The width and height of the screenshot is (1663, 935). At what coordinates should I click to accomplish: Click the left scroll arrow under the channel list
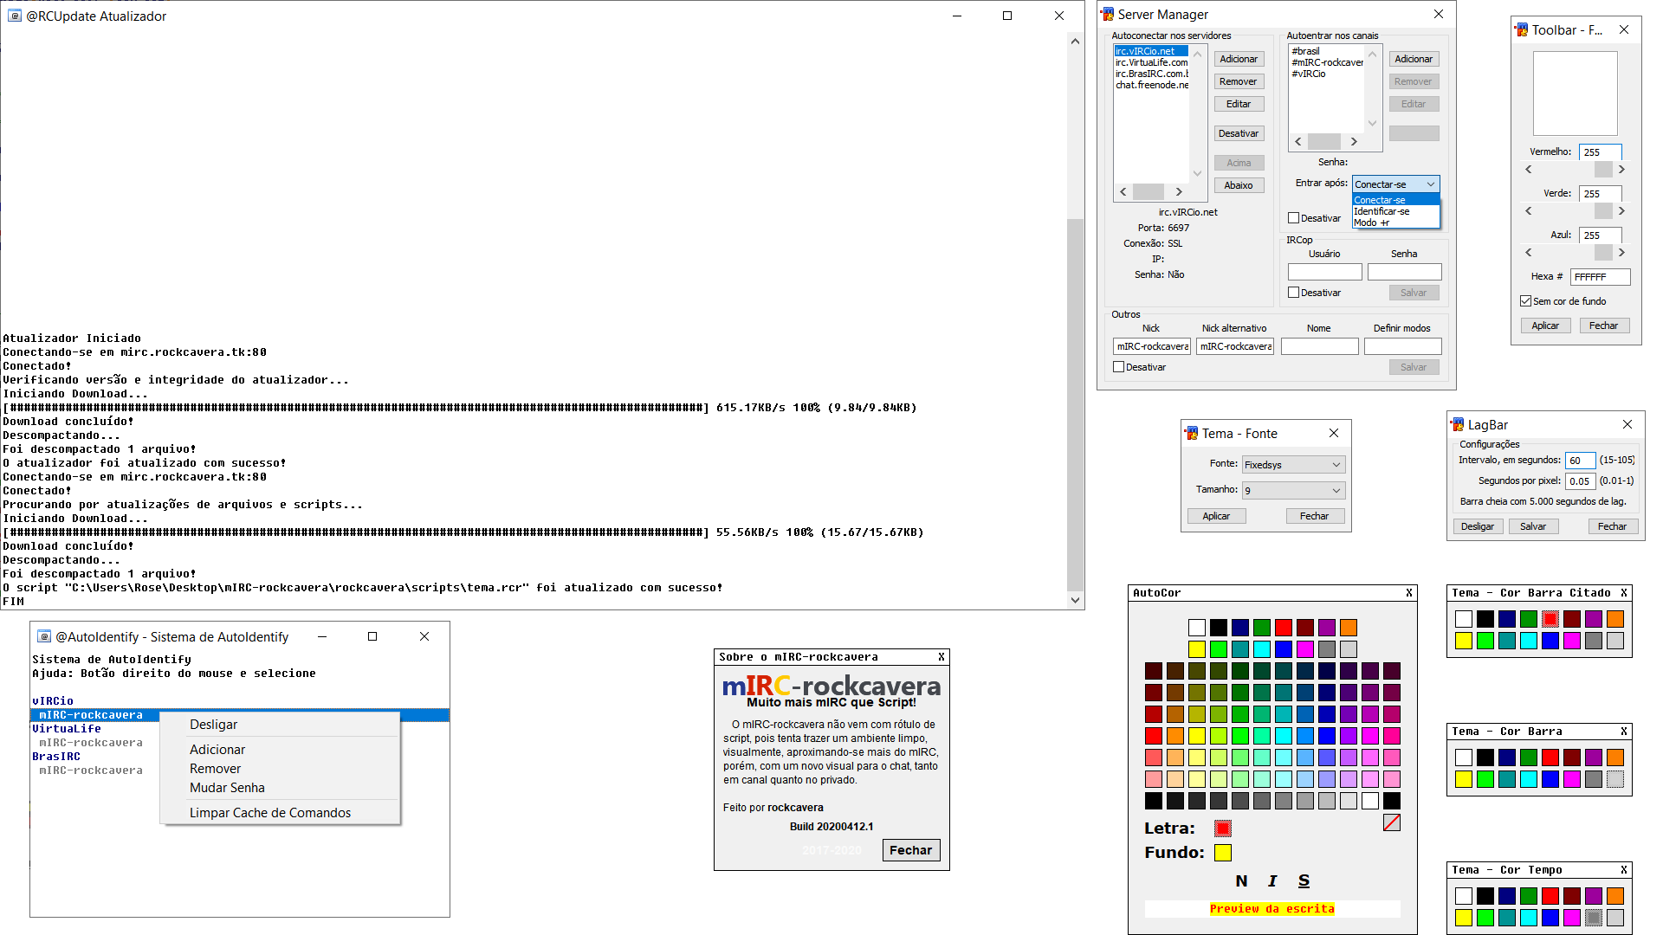1297,142
